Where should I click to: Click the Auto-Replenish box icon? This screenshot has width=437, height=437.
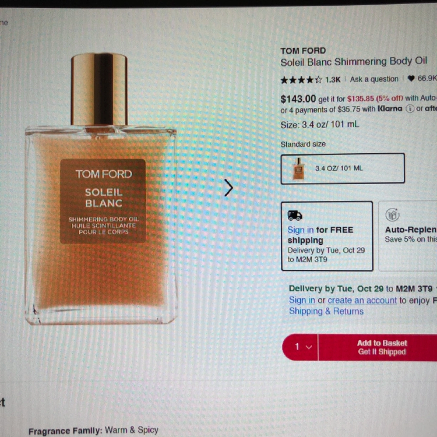[392, 215]
